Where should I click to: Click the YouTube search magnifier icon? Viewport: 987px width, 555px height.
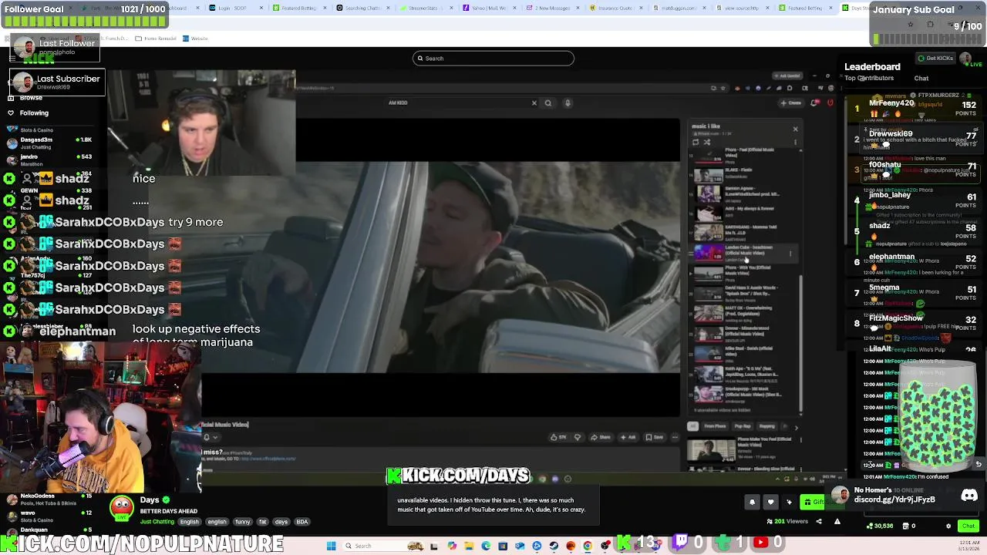[548, 103]
